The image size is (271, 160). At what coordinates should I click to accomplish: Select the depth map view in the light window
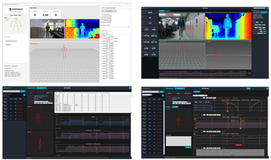pyautogui.click(x=82, y=29)
